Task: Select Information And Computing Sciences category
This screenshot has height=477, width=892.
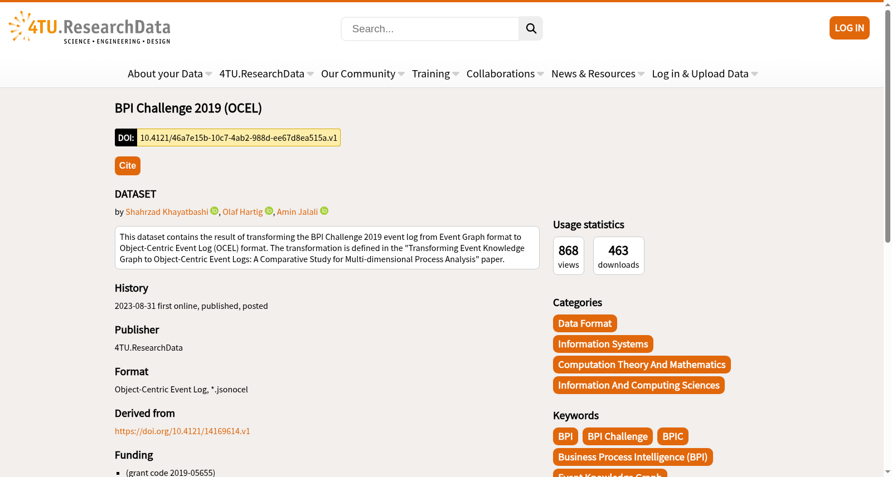Action: click(x=639, y=385)
